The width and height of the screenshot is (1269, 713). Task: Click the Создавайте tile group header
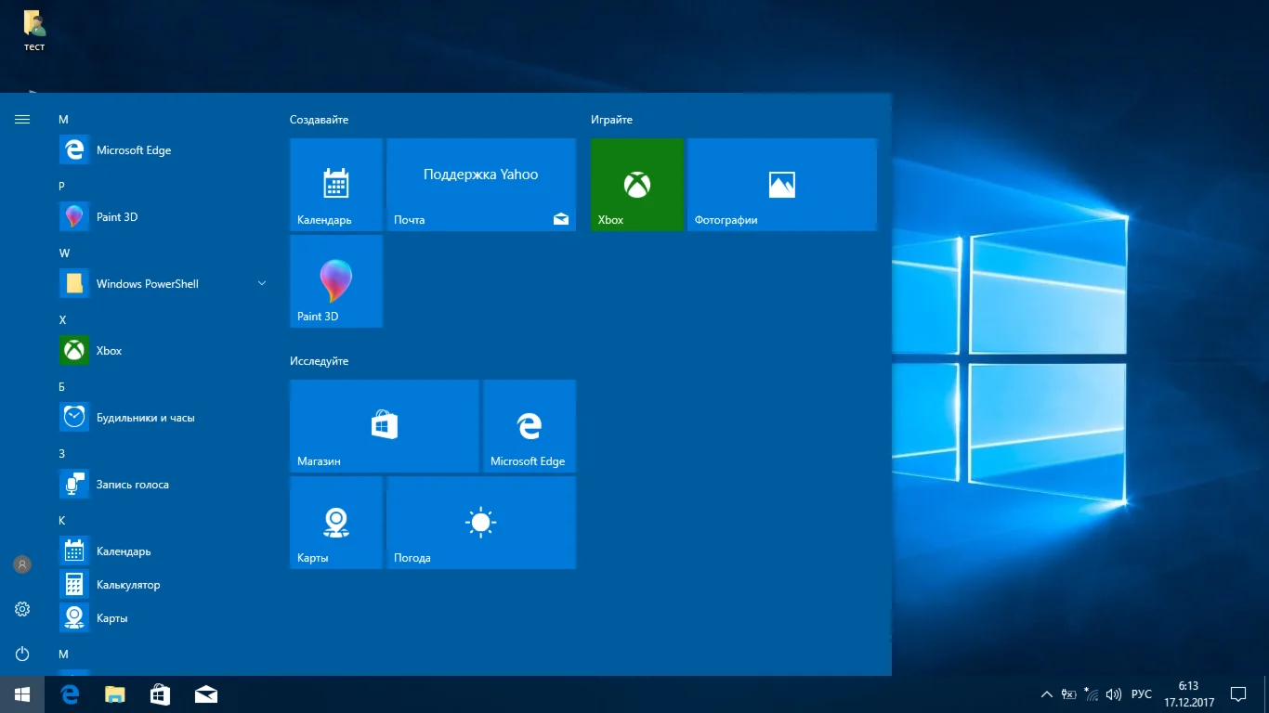coord(320,120)
